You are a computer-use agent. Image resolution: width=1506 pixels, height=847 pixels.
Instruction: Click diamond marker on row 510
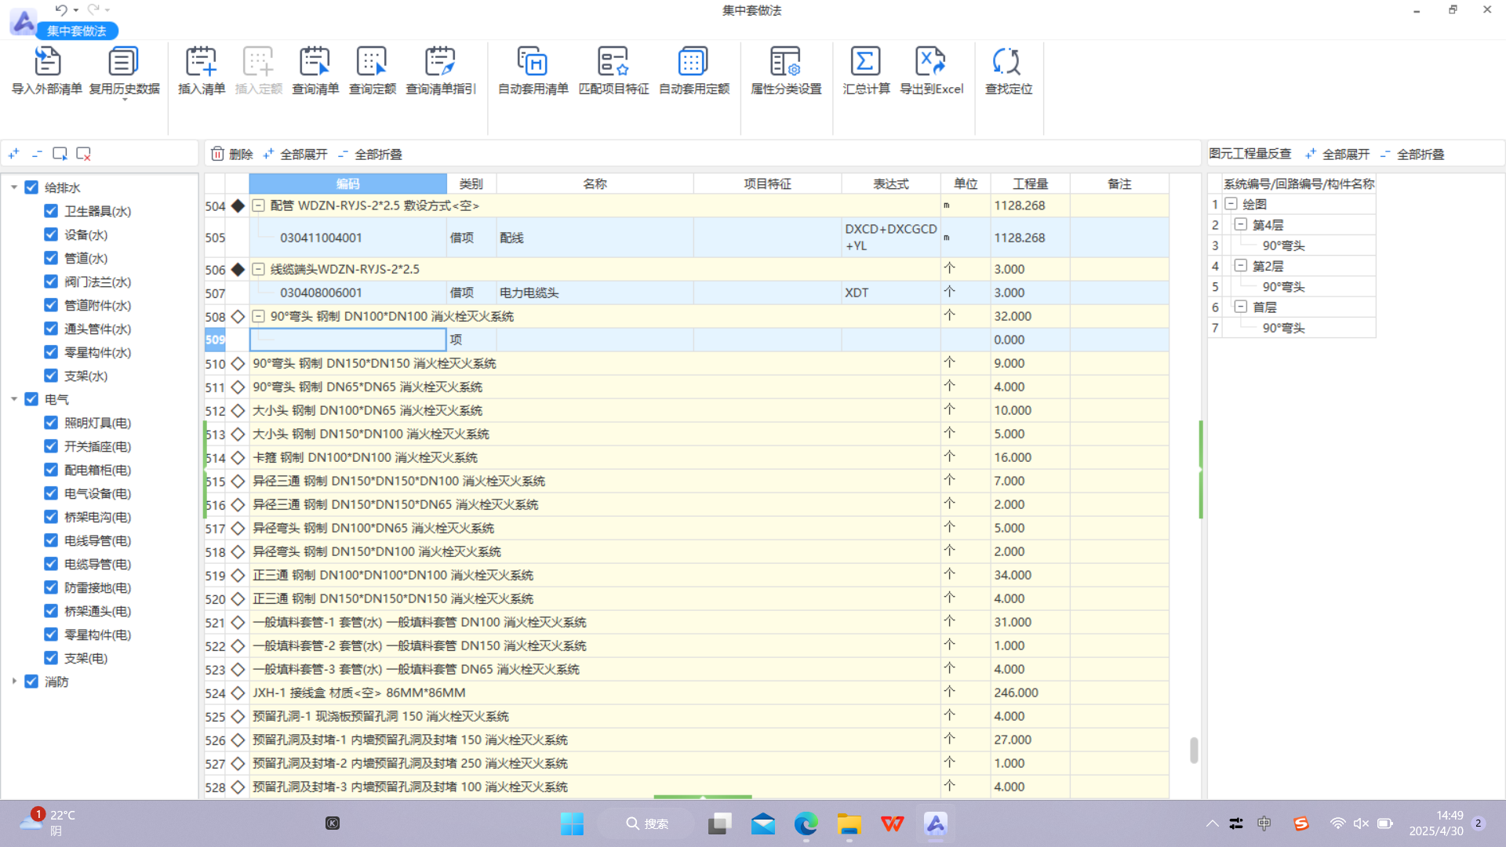(238, 363)
